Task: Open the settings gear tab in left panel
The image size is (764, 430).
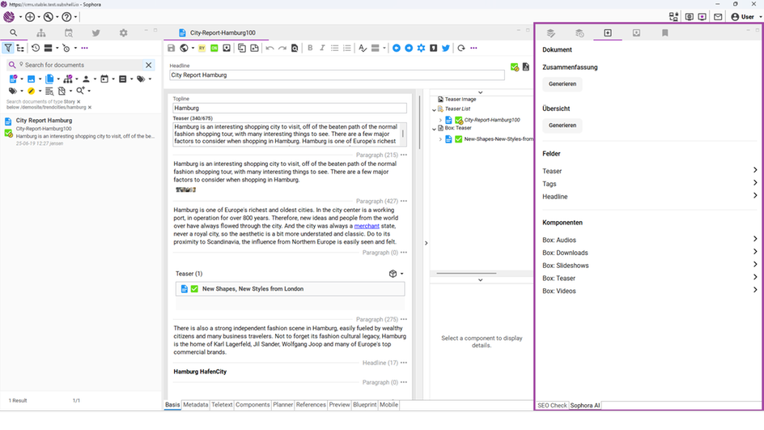Action: coord(123,32)
